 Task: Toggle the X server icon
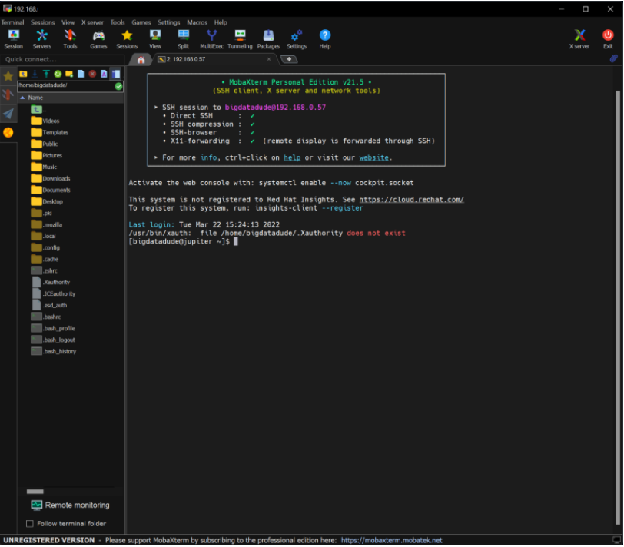pos(579,39)
